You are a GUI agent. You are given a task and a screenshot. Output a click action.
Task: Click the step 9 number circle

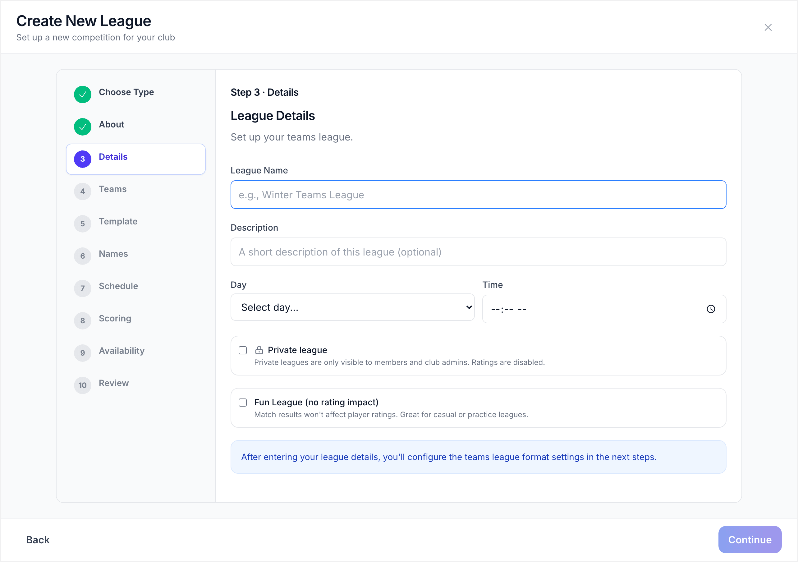82,353
